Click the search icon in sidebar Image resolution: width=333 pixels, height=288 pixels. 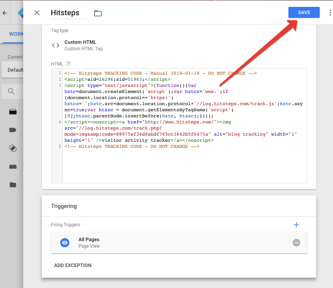click(x=11, y=91)
